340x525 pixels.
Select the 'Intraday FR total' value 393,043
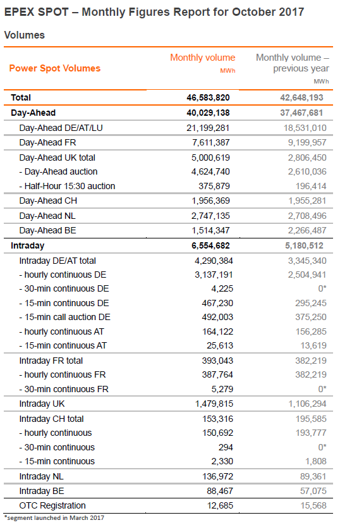coord(217,361)
